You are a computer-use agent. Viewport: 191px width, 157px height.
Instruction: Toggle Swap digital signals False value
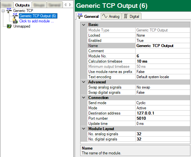coord(163,92)
